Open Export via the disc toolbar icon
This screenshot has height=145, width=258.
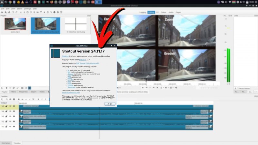pyautogui.click(x=54, y=12)
